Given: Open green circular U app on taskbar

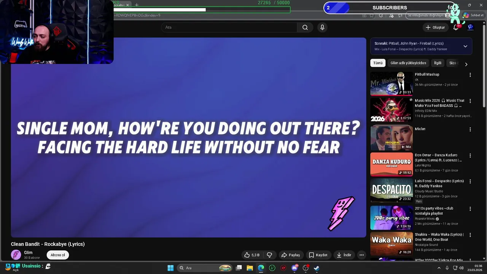Looking at the screenshot, I should click(x=272, y=268).
